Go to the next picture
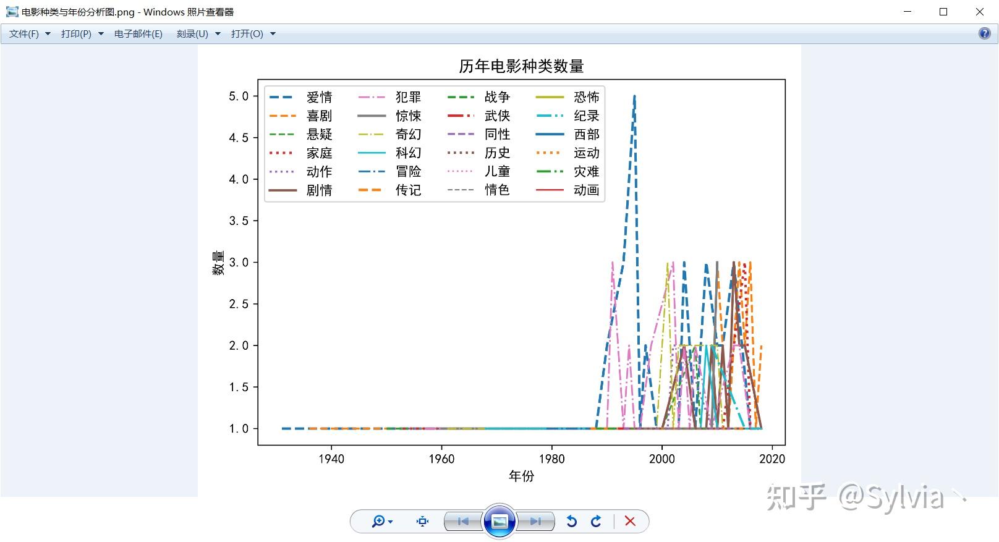The width and height of the screenshot is (999, 542). tap(535, 522)
